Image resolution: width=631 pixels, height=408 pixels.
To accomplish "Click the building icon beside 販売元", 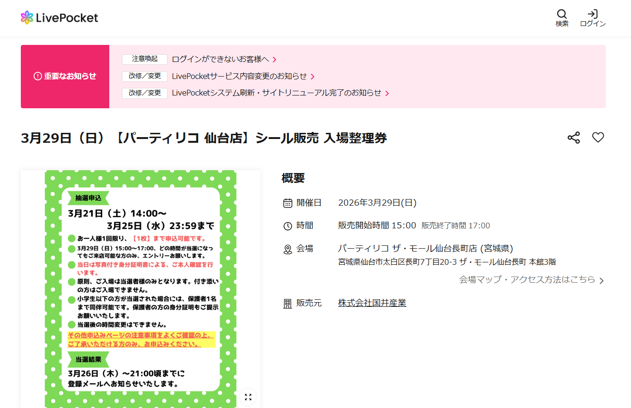I will coord(288,304).
